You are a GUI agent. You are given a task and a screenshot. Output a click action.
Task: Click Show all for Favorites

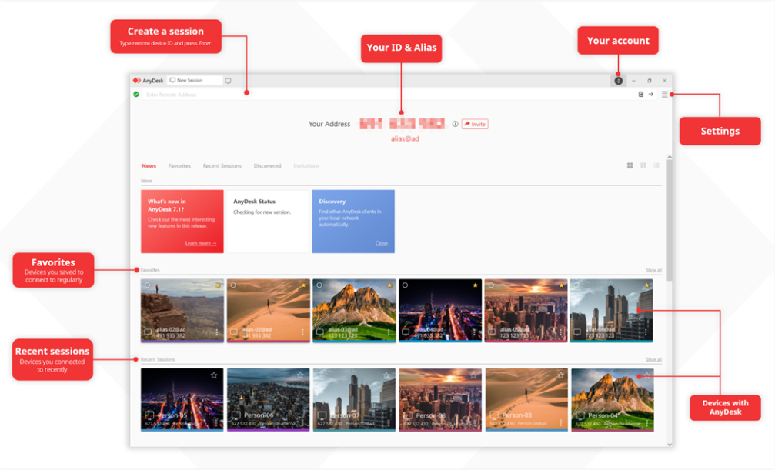pos(653,270)
